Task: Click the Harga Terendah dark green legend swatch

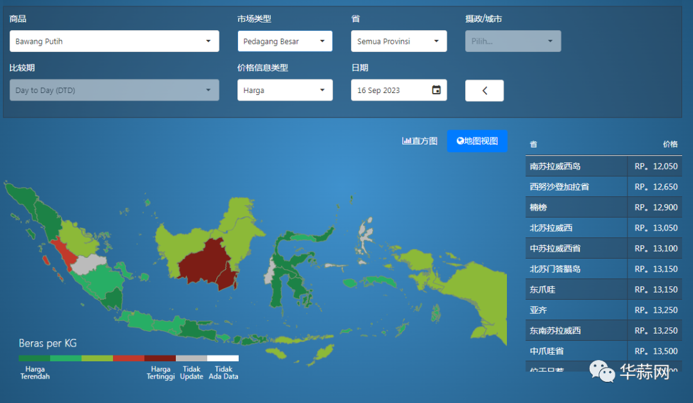Action: coord(35,358)
